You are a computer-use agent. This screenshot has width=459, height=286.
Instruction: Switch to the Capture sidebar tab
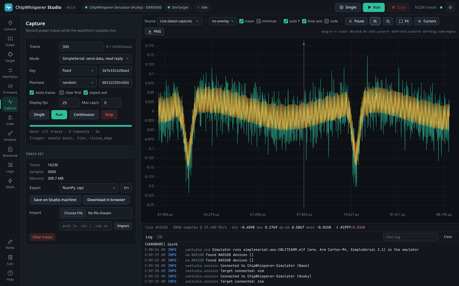pyautogui.click(x=10, y=104)
